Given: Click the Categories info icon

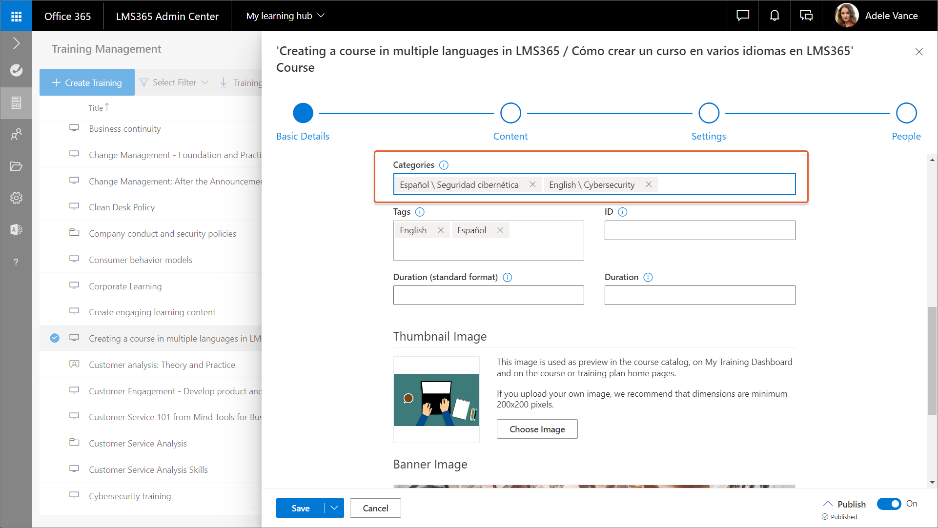Looking at the screenshot, I should click(444, 165).
